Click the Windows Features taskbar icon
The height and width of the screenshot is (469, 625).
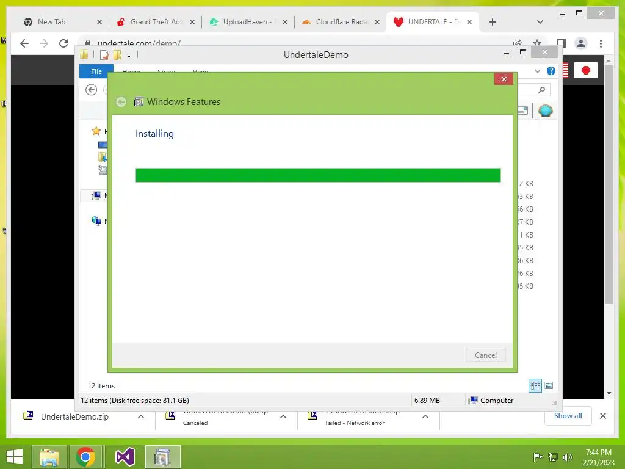(162, 457)
